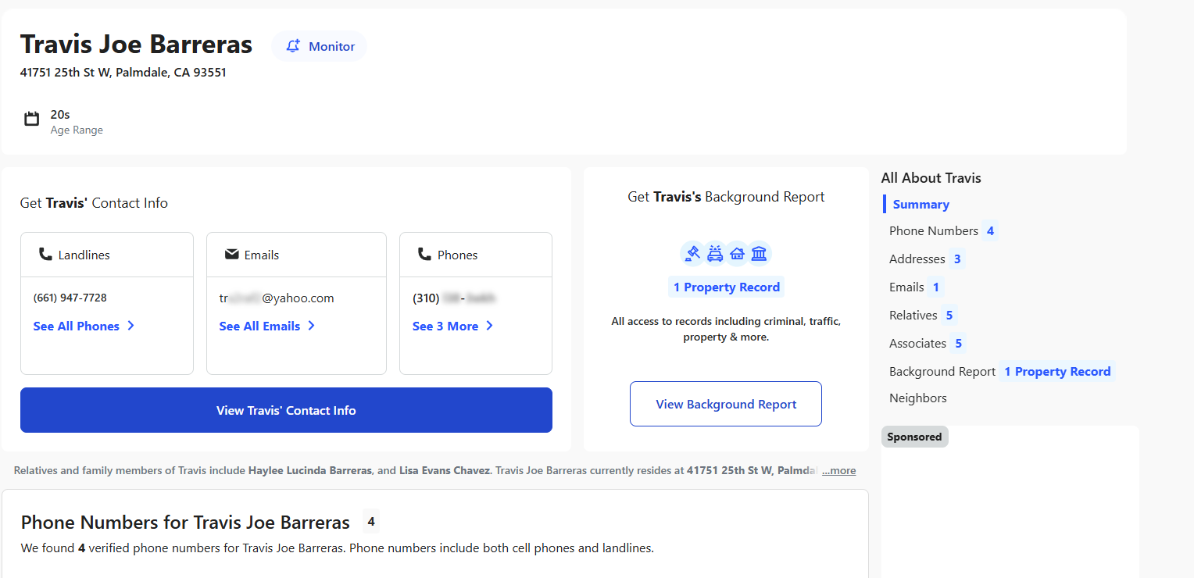This screenshot has height=578, width=1194.
Task: Click the phone icon next to Phones
Action: pyautogui.click(x=424, y=255)
